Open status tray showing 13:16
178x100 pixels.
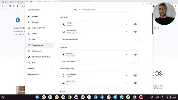tap(171, 97)
